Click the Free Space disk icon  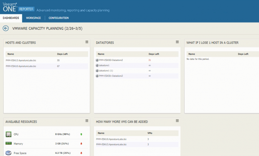click(x=8, y=153)
